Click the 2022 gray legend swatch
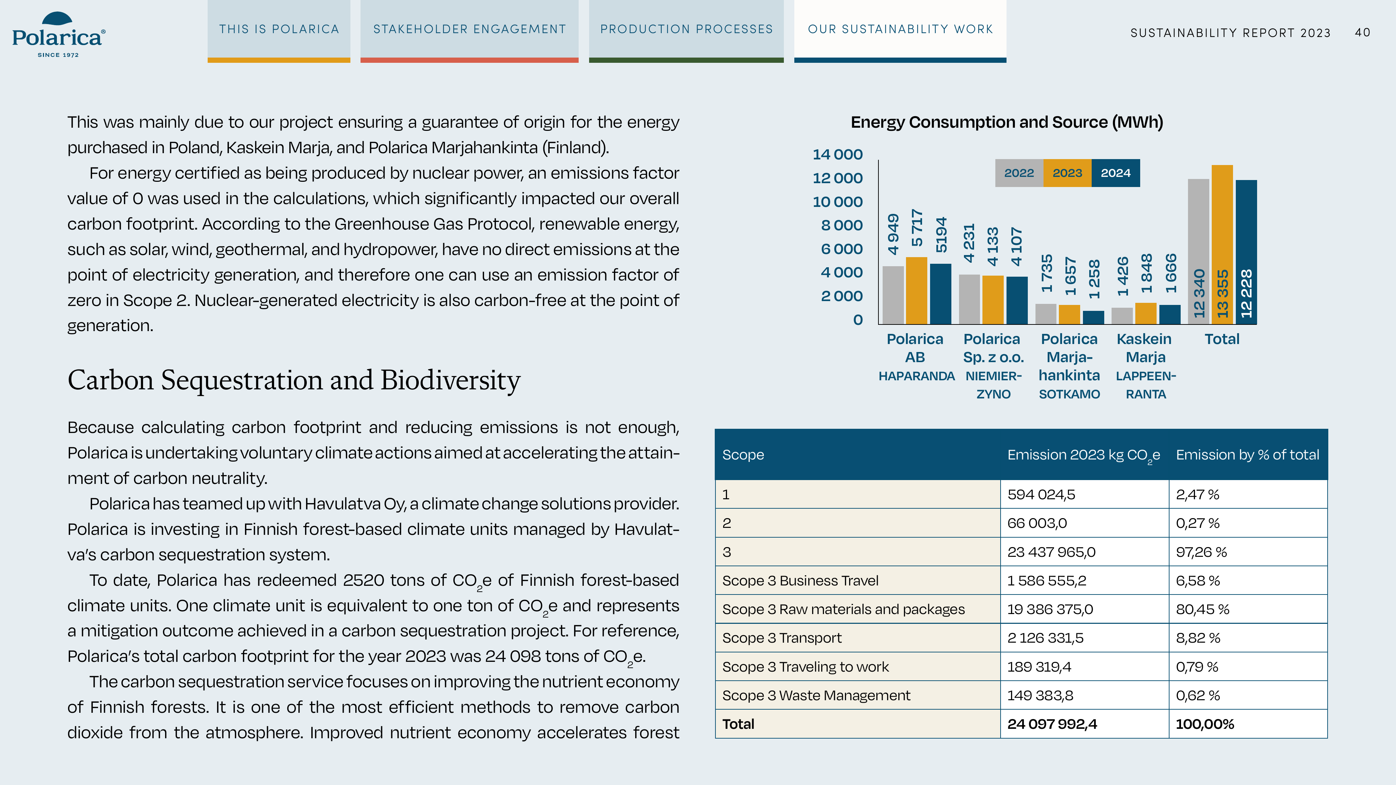1396x785 pixels. [1019, 173]
